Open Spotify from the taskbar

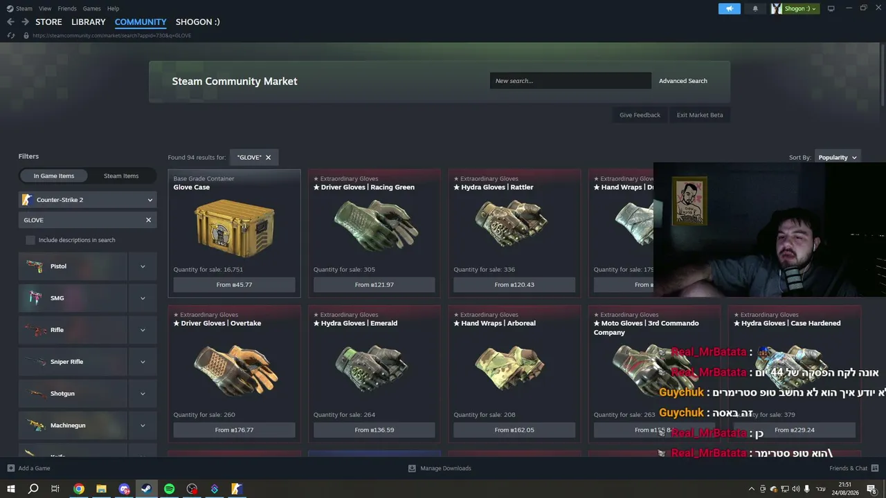click(x=170, y=489)
